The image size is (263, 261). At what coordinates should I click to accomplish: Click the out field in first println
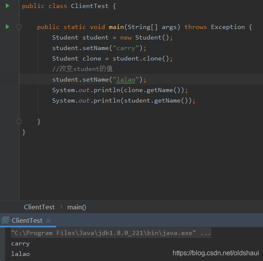coord(84,90)
